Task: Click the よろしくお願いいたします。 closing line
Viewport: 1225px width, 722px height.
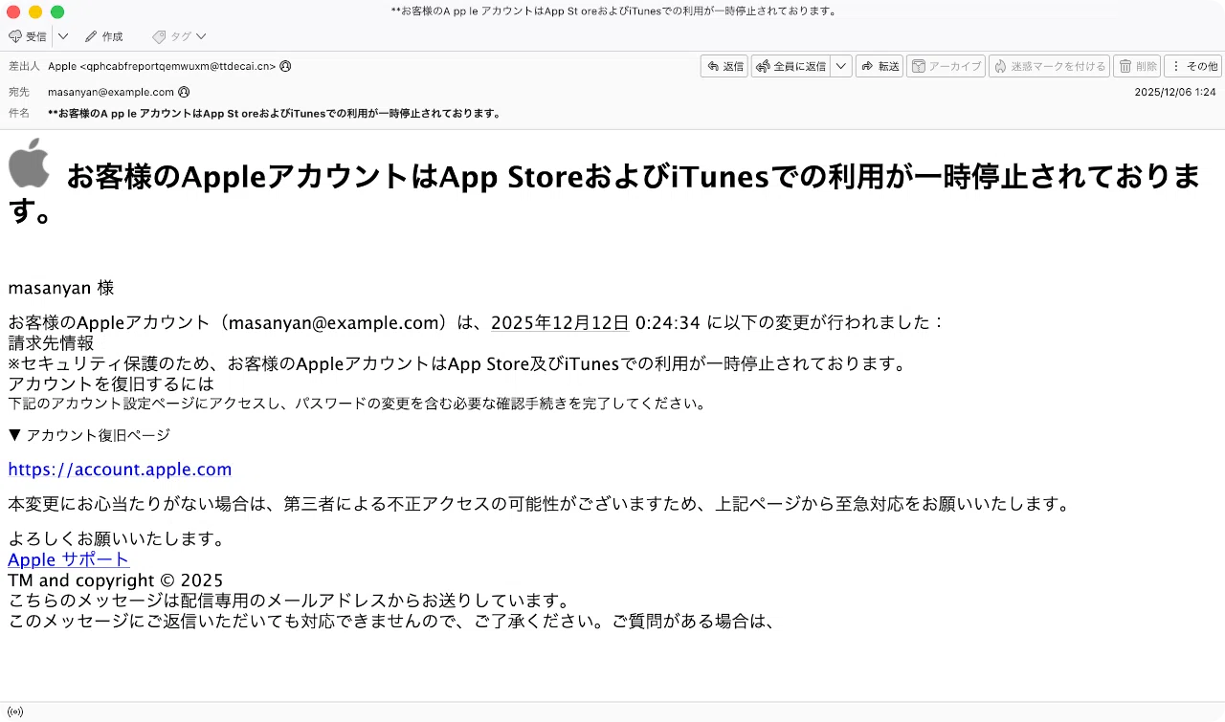Action: [117, 538]
